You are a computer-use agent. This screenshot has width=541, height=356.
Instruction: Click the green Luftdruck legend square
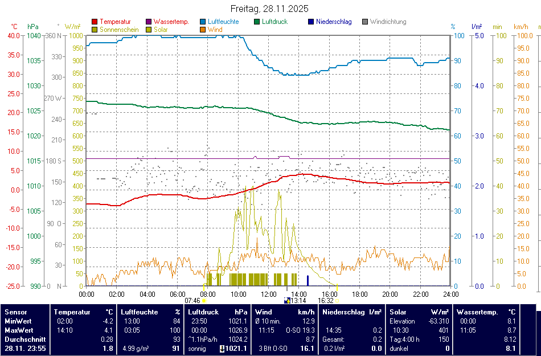point(257,22)
